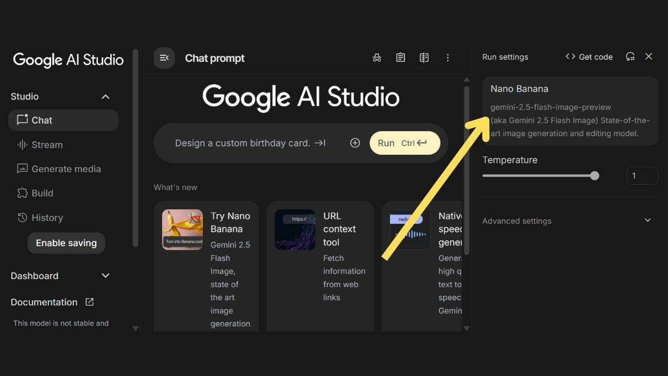Click the compare mode icon
Screen dimensions: 668x376
tap(424, 58)
